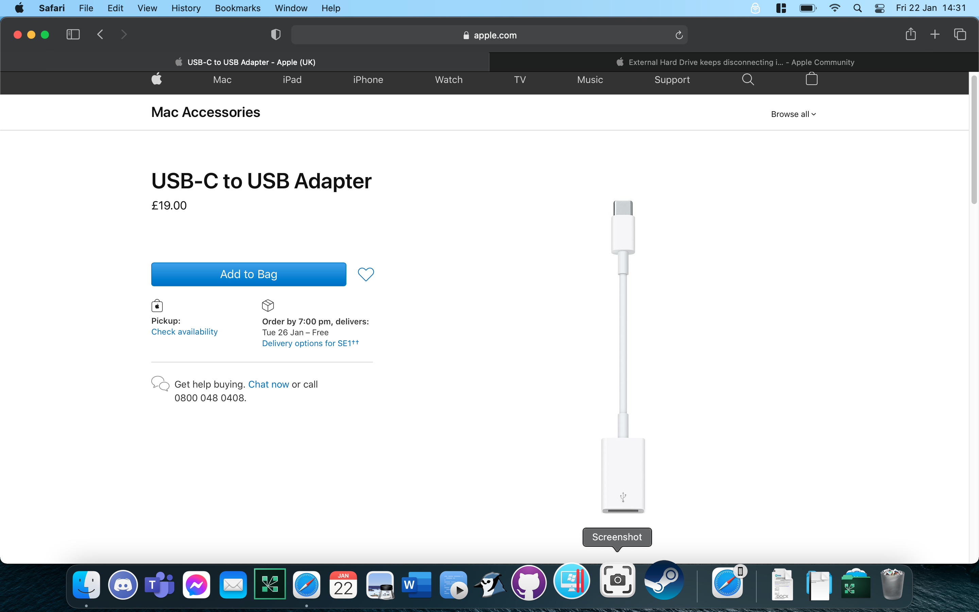Open the search icon in Apple navigation

[x=747, y=79]
